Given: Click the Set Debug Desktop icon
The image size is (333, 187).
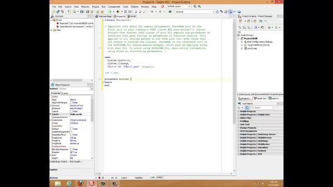Looking at the screenshot, I should [x=199, y=7].
